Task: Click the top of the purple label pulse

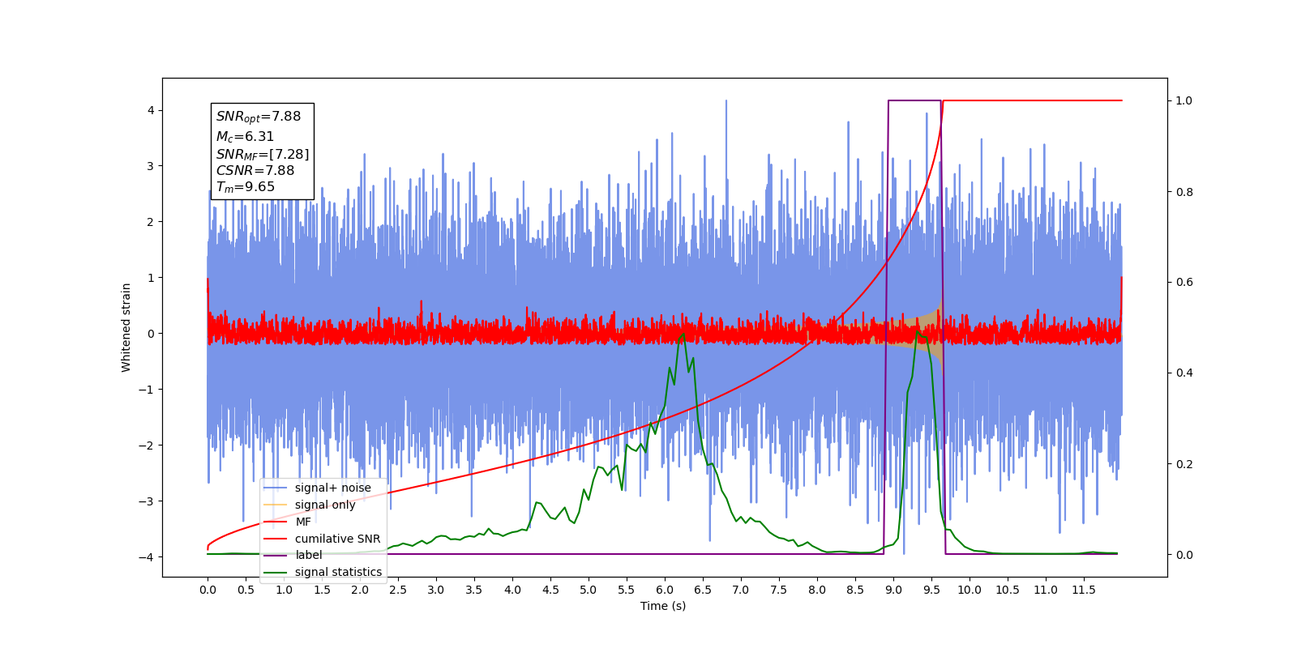Action: coord(914,100)
